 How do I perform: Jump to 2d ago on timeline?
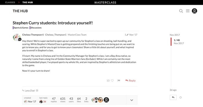173,90
